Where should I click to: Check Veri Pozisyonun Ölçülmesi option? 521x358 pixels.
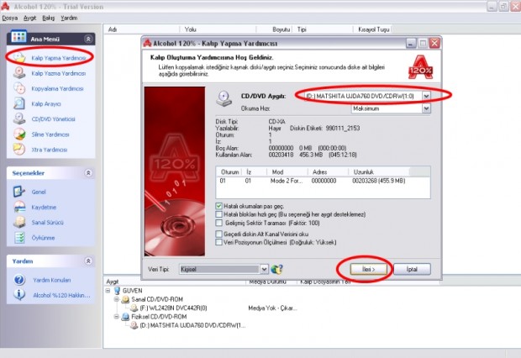point(218,242)
